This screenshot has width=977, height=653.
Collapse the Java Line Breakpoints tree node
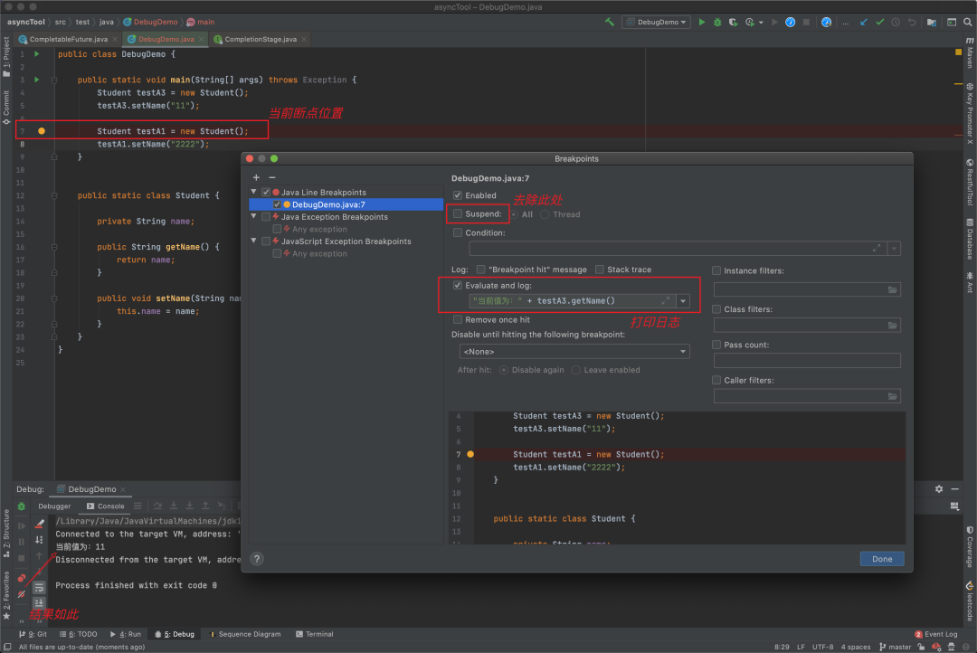[x=254, y=192]
